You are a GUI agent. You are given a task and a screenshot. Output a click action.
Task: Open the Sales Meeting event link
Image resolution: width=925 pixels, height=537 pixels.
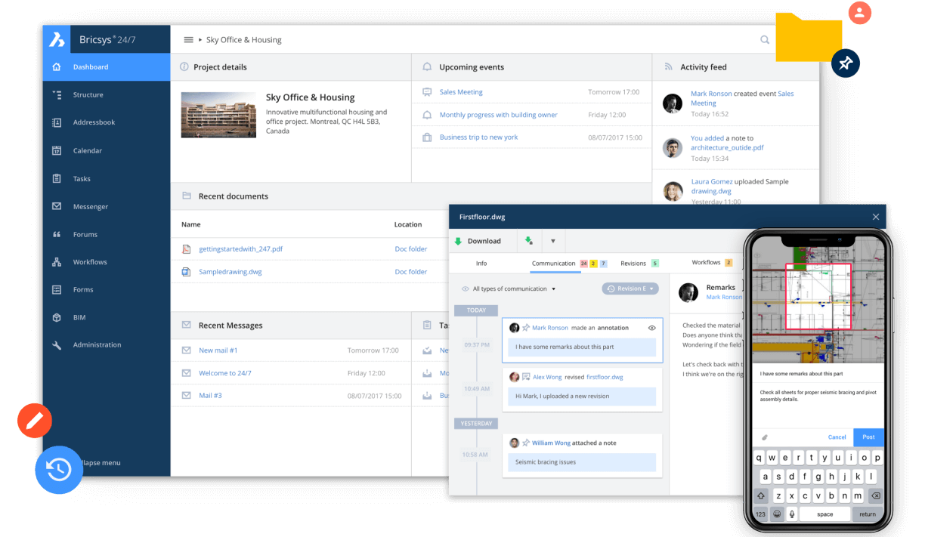click(461, 92)
